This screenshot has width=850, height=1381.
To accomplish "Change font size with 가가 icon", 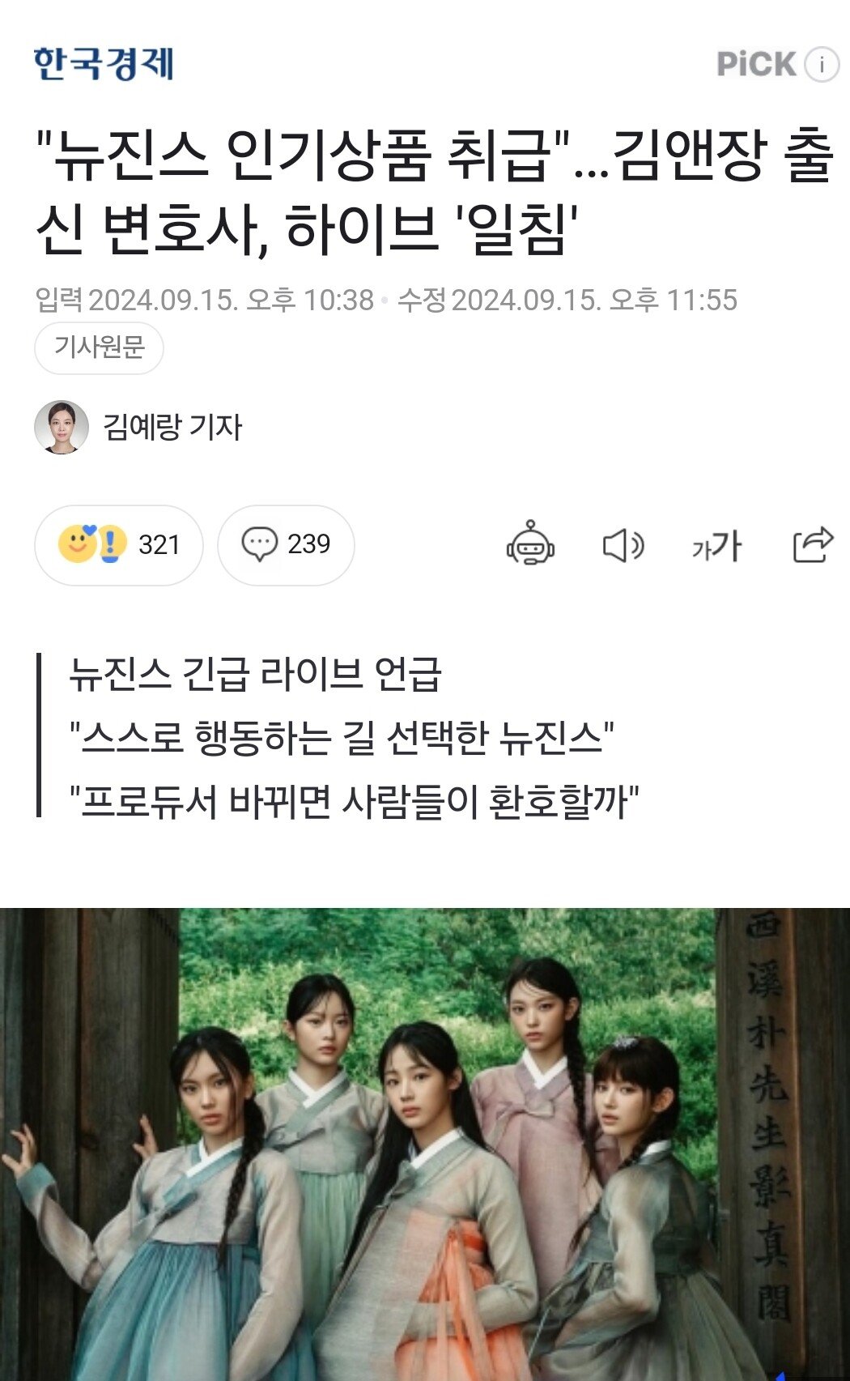I will tap(717, 546).
